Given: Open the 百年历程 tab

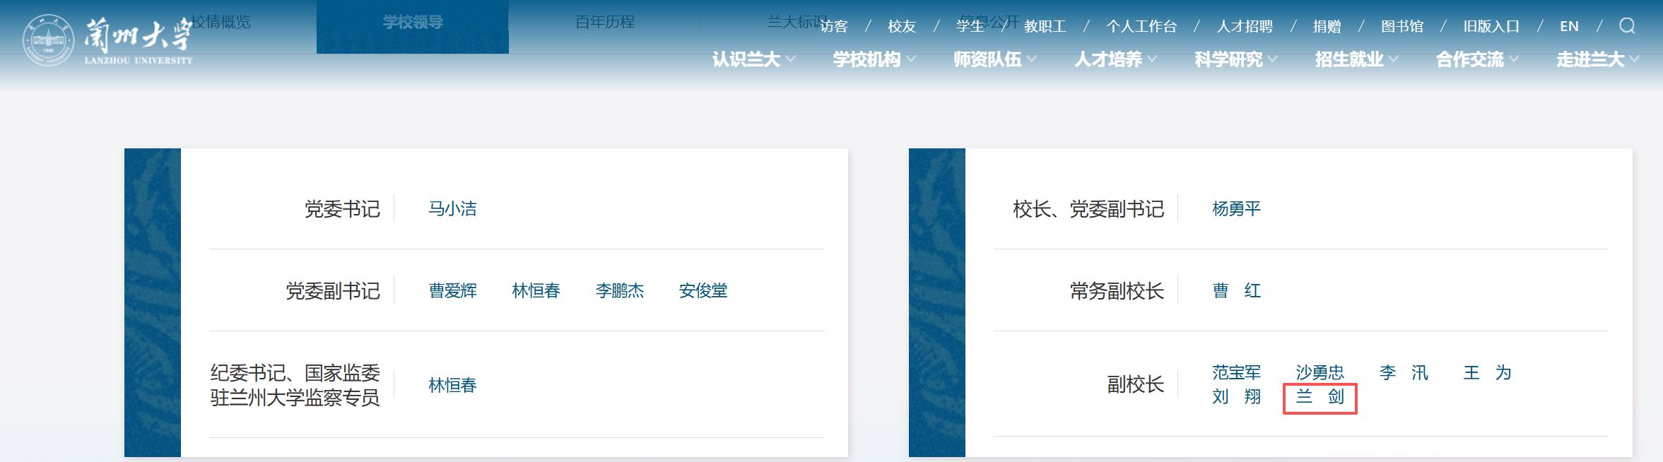Looking at the screenshot, I should click(x=605, y=22).
